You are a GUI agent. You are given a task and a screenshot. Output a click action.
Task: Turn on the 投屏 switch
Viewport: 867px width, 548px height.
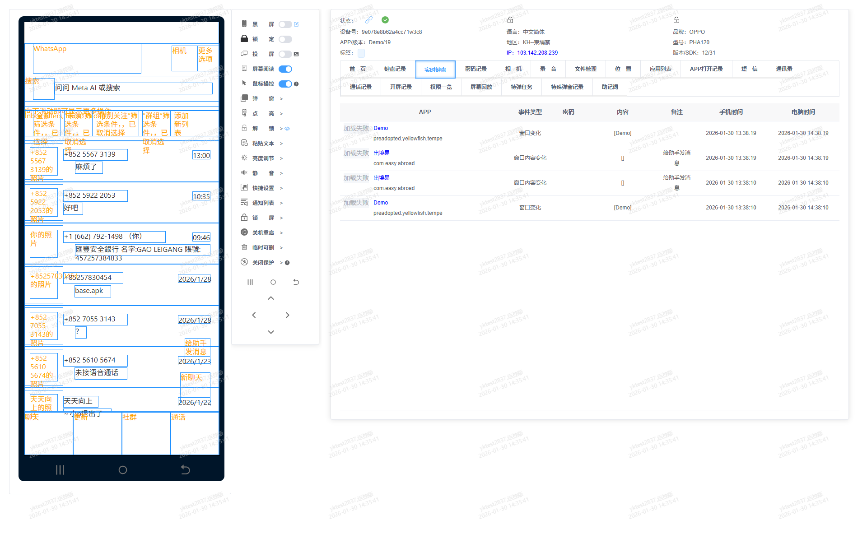point(285,54)
